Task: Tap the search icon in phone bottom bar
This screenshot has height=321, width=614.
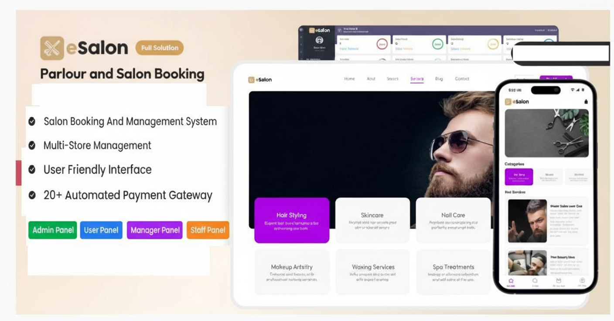Action: tap(535, 281)
